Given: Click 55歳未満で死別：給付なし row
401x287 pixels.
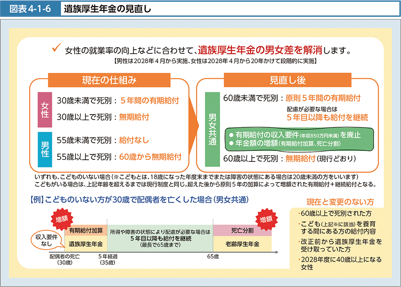Looking at the screenshot, I should pyautogui.click(x=102, y=140).
